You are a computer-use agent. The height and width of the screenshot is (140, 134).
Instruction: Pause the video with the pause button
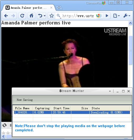click(11, 125)
